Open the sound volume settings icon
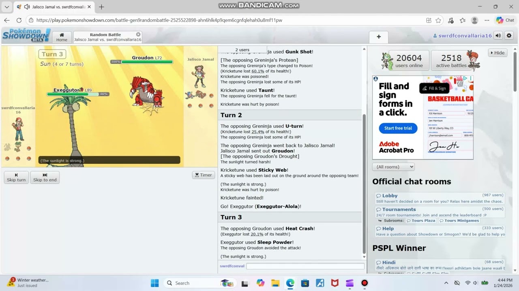 point(498,36)
